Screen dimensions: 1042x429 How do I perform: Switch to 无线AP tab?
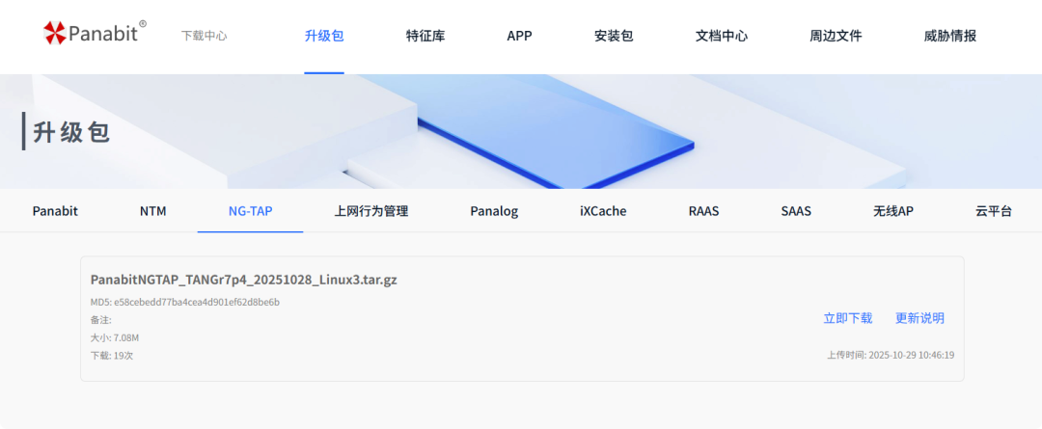893,211
